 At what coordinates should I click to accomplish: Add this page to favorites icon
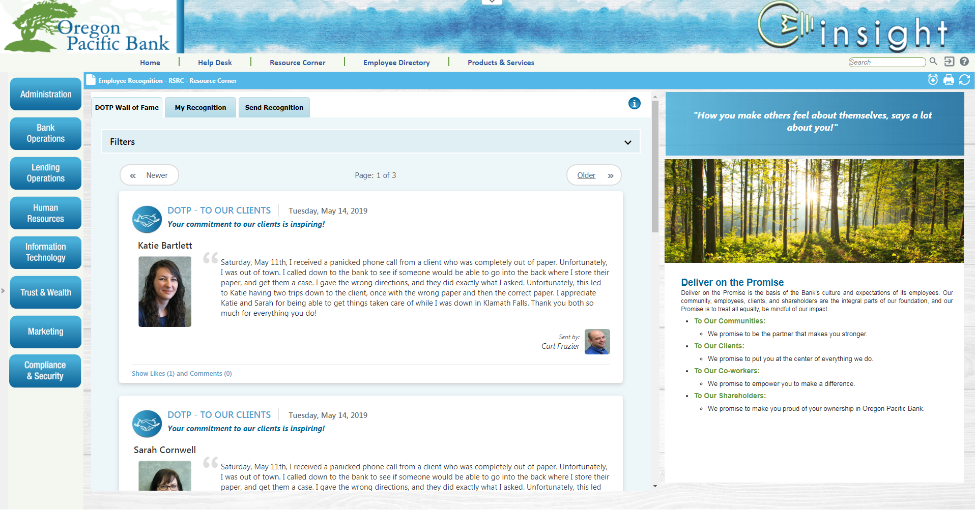pos(933,80)
